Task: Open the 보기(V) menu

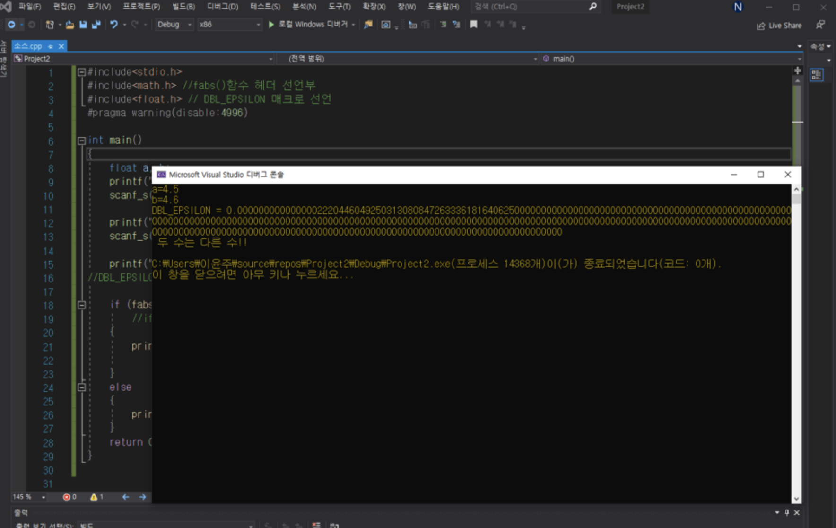Action: click(99, 7)
